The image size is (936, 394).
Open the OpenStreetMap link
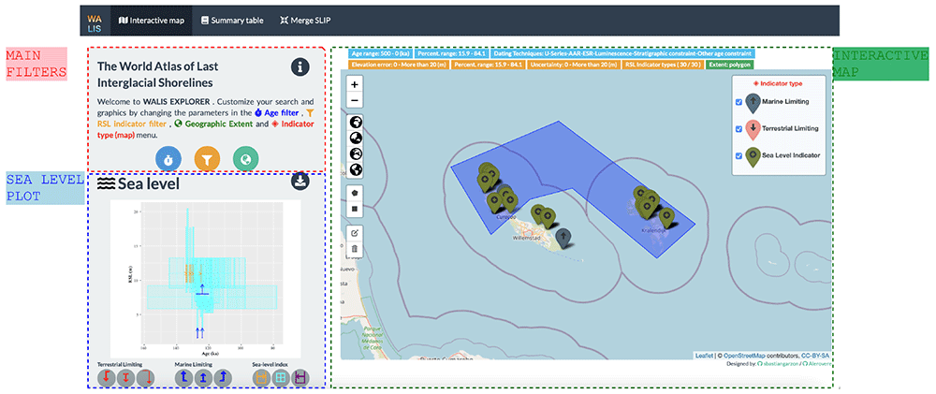pyautogui.click(x=742, y=356)
